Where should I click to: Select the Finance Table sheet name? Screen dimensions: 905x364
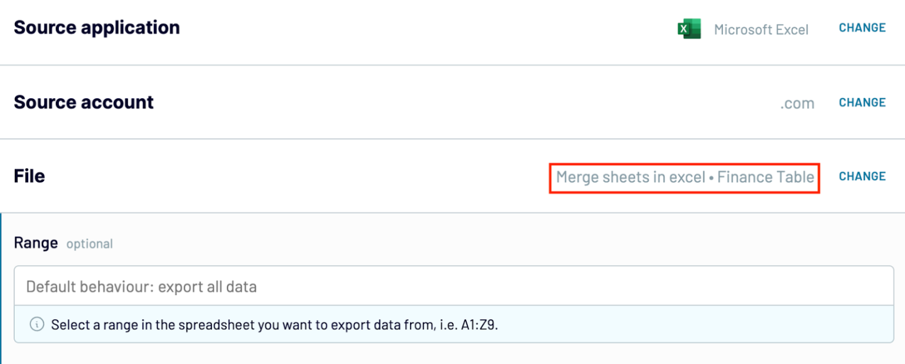[765, 177]
